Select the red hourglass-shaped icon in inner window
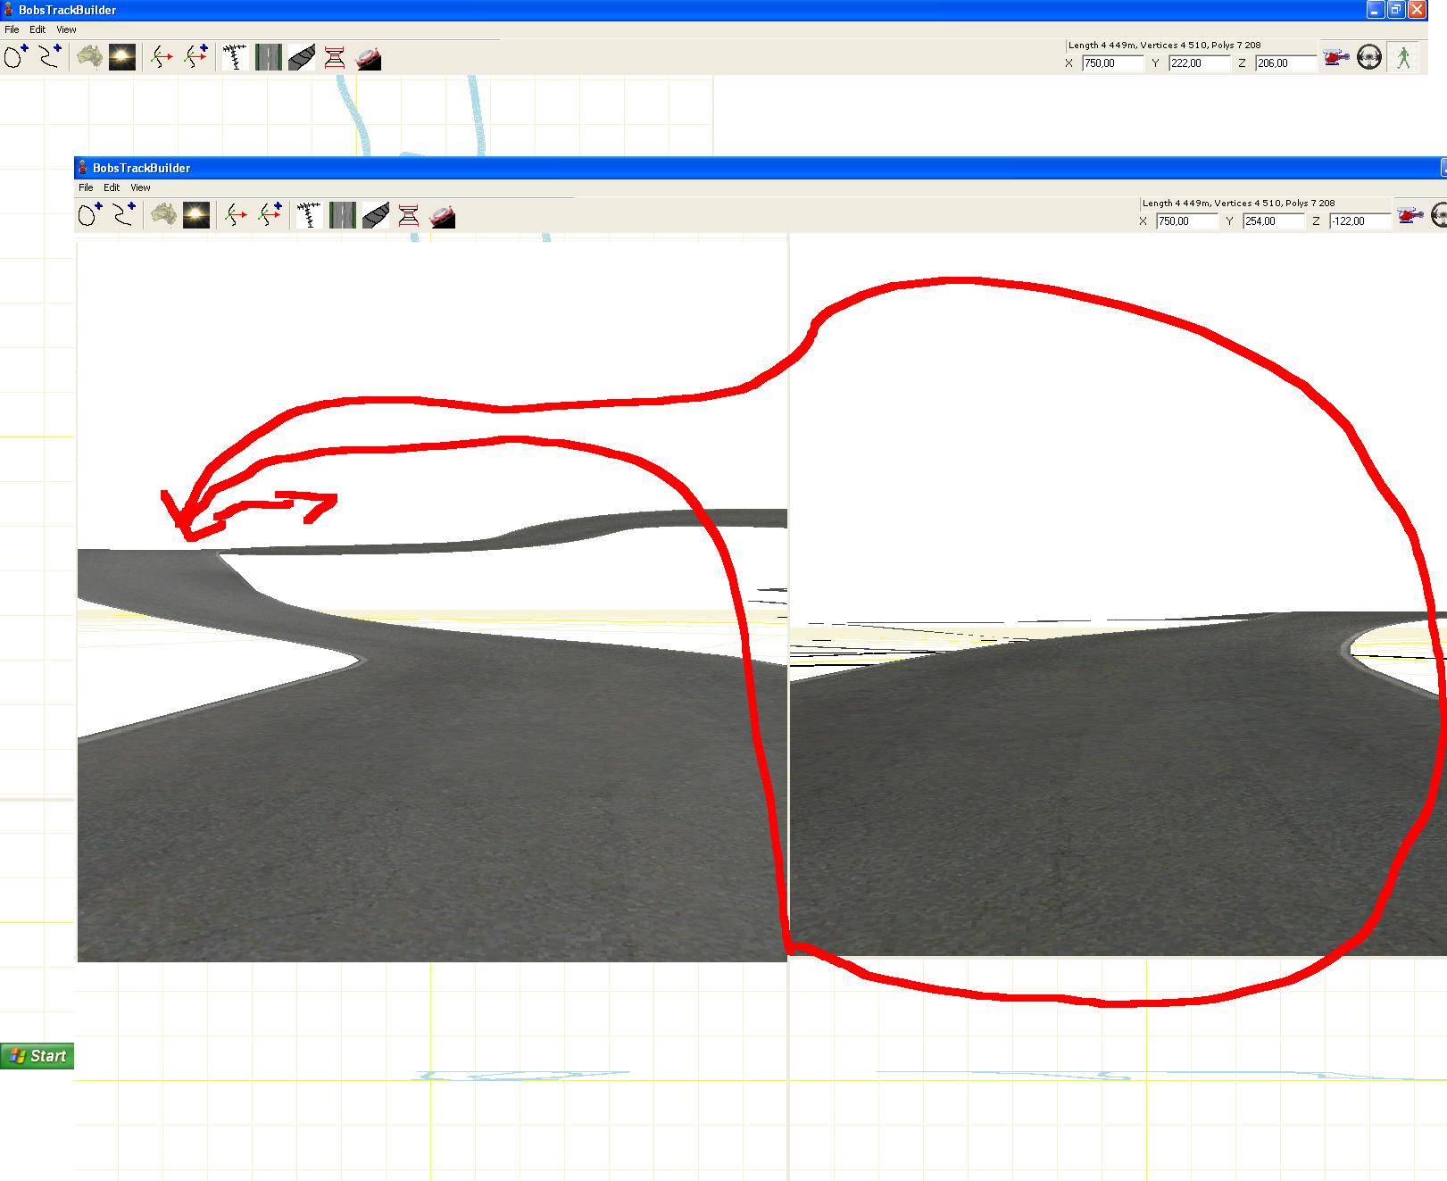 pyautogui.click(x=409, y=216)
